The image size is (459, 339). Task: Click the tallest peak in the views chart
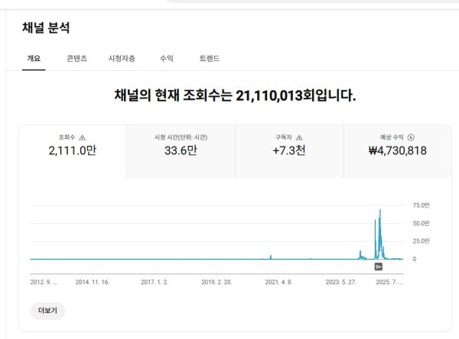click(x=380, y=211)
